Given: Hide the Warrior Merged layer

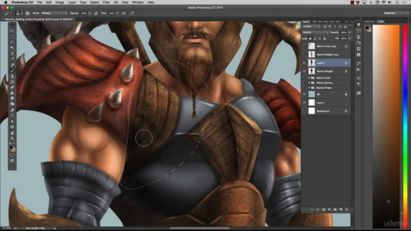Looking at the screenshot, I should [x=304, y=71].
